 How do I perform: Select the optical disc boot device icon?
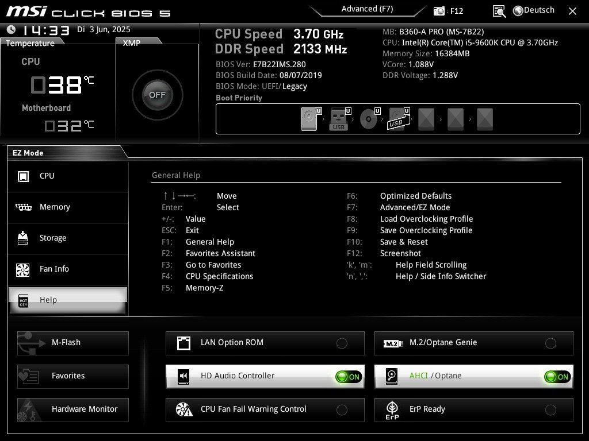pos(369,119)
